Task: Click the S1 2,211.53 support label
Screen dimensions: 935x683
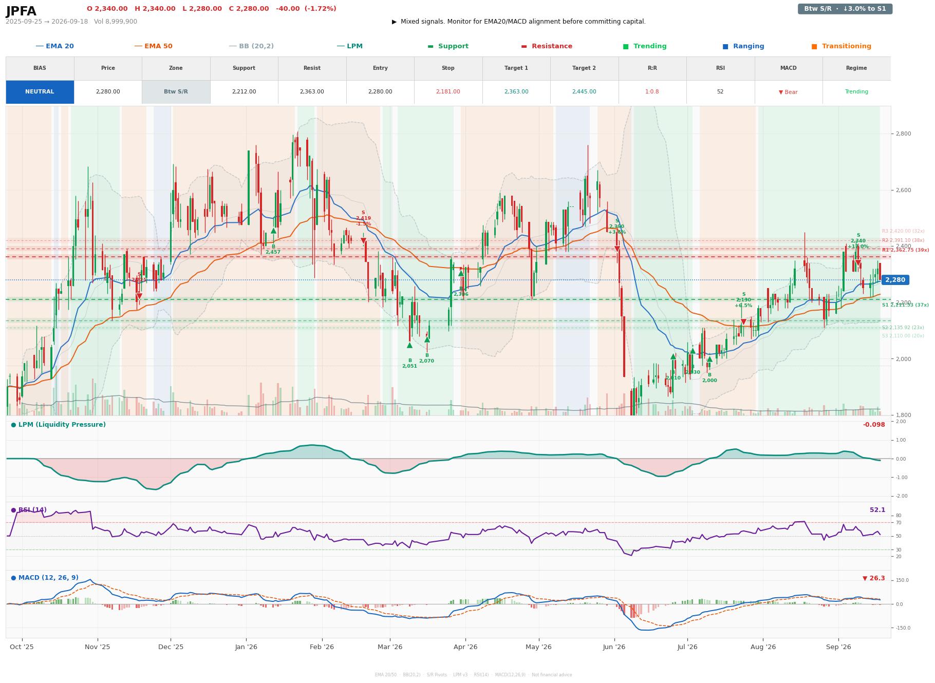Action: pyautogui.click(x=905, y=305)
